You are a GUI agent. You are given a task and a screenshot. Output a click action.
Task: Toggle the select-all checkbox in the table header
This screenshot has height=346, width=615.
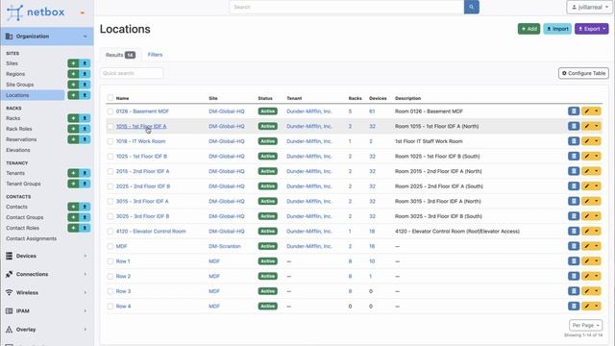coord(111,98)
